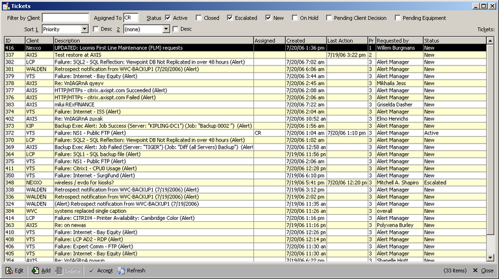Click the Assigned To field
Screen dimensions: 499x279
[132, 18]
